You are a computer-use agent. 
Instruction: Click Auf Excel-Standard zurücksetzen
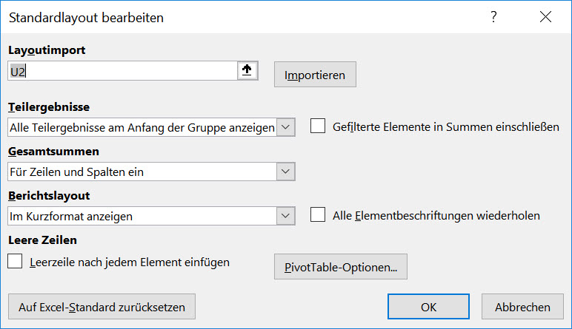click(102, 306)
